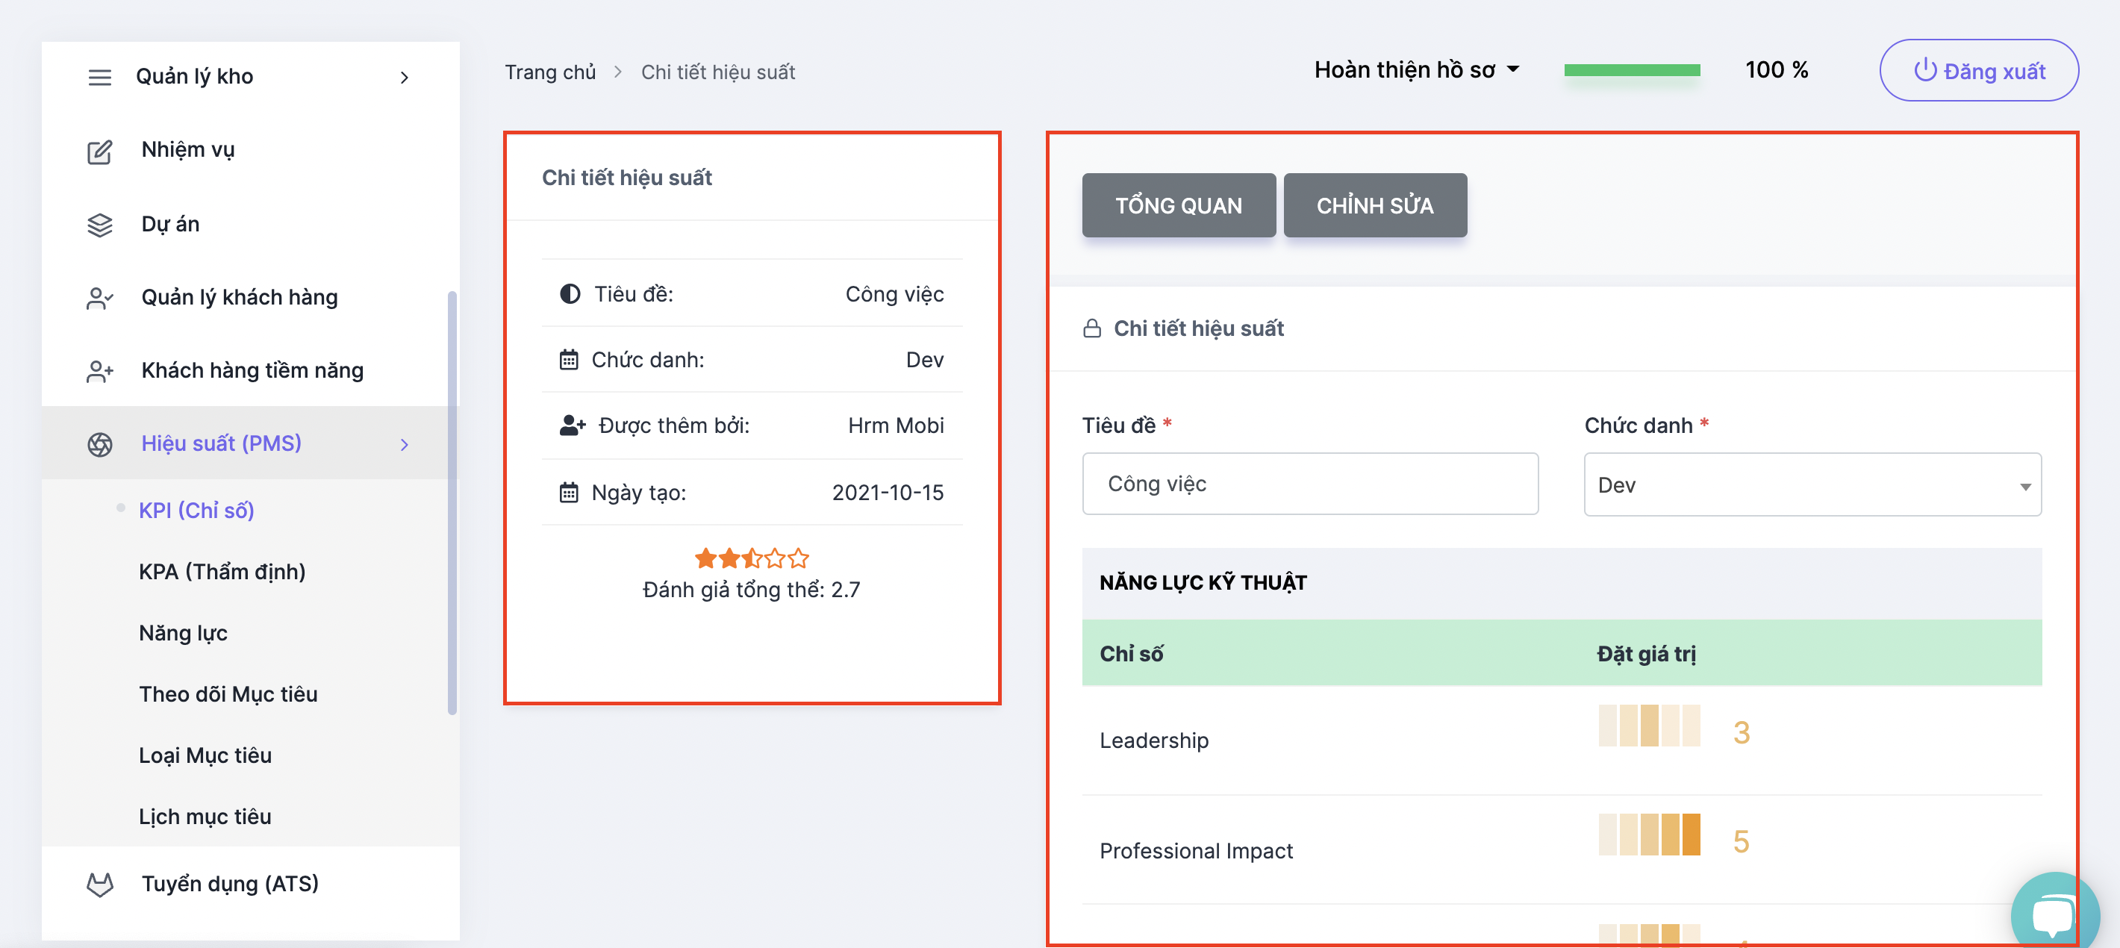Click the Nhiệm vụ edit icon
The image size is (2120, 948).
pos(99,152)
